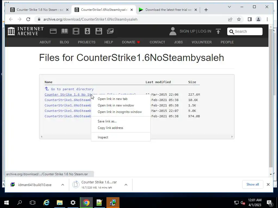This screenshot has width=278, height=208.
Task: Open DONATE in site nav
Action: click(131, 42)
